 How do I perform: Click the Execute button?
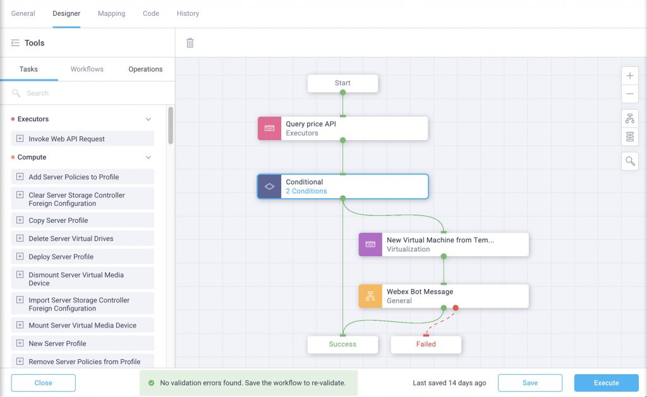pos(605,382)
